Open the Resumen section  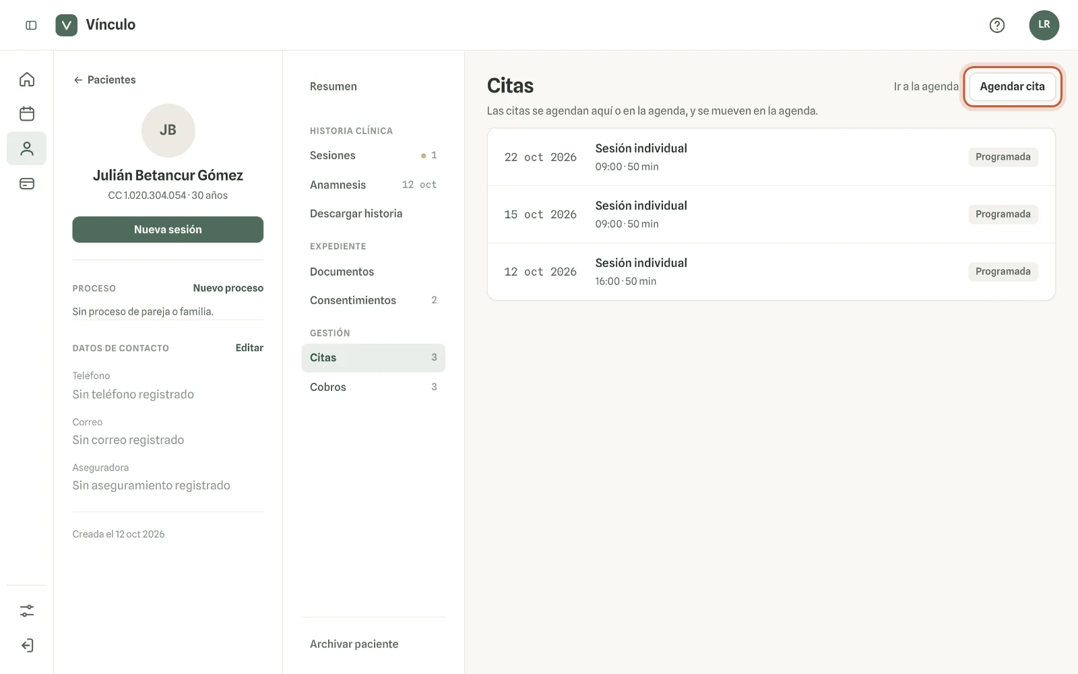coord(373,86)
